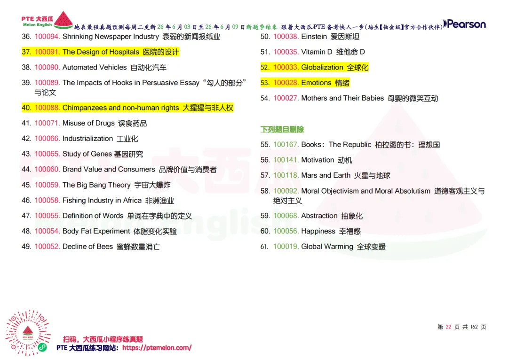The height and width of the screenshot is (359, 508).
Task: Select item 49 Decline of Bees
Action: pyautogui.click(x=91, y=247)
